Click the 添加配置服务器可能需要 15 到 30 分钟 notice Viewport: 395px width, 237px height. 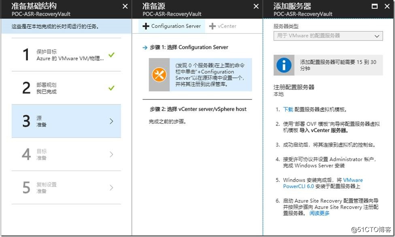click(x=328, y=65)
